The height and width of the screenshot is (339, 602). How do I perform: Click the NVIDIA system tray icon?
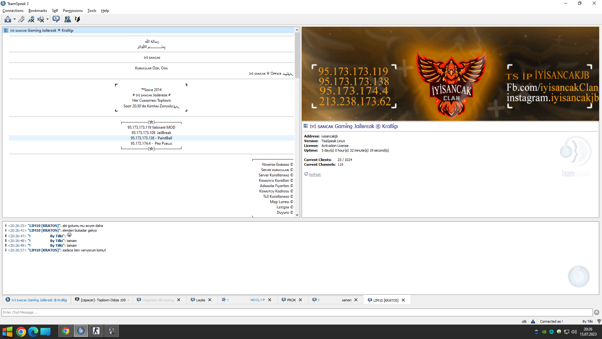tap(544, 332)
